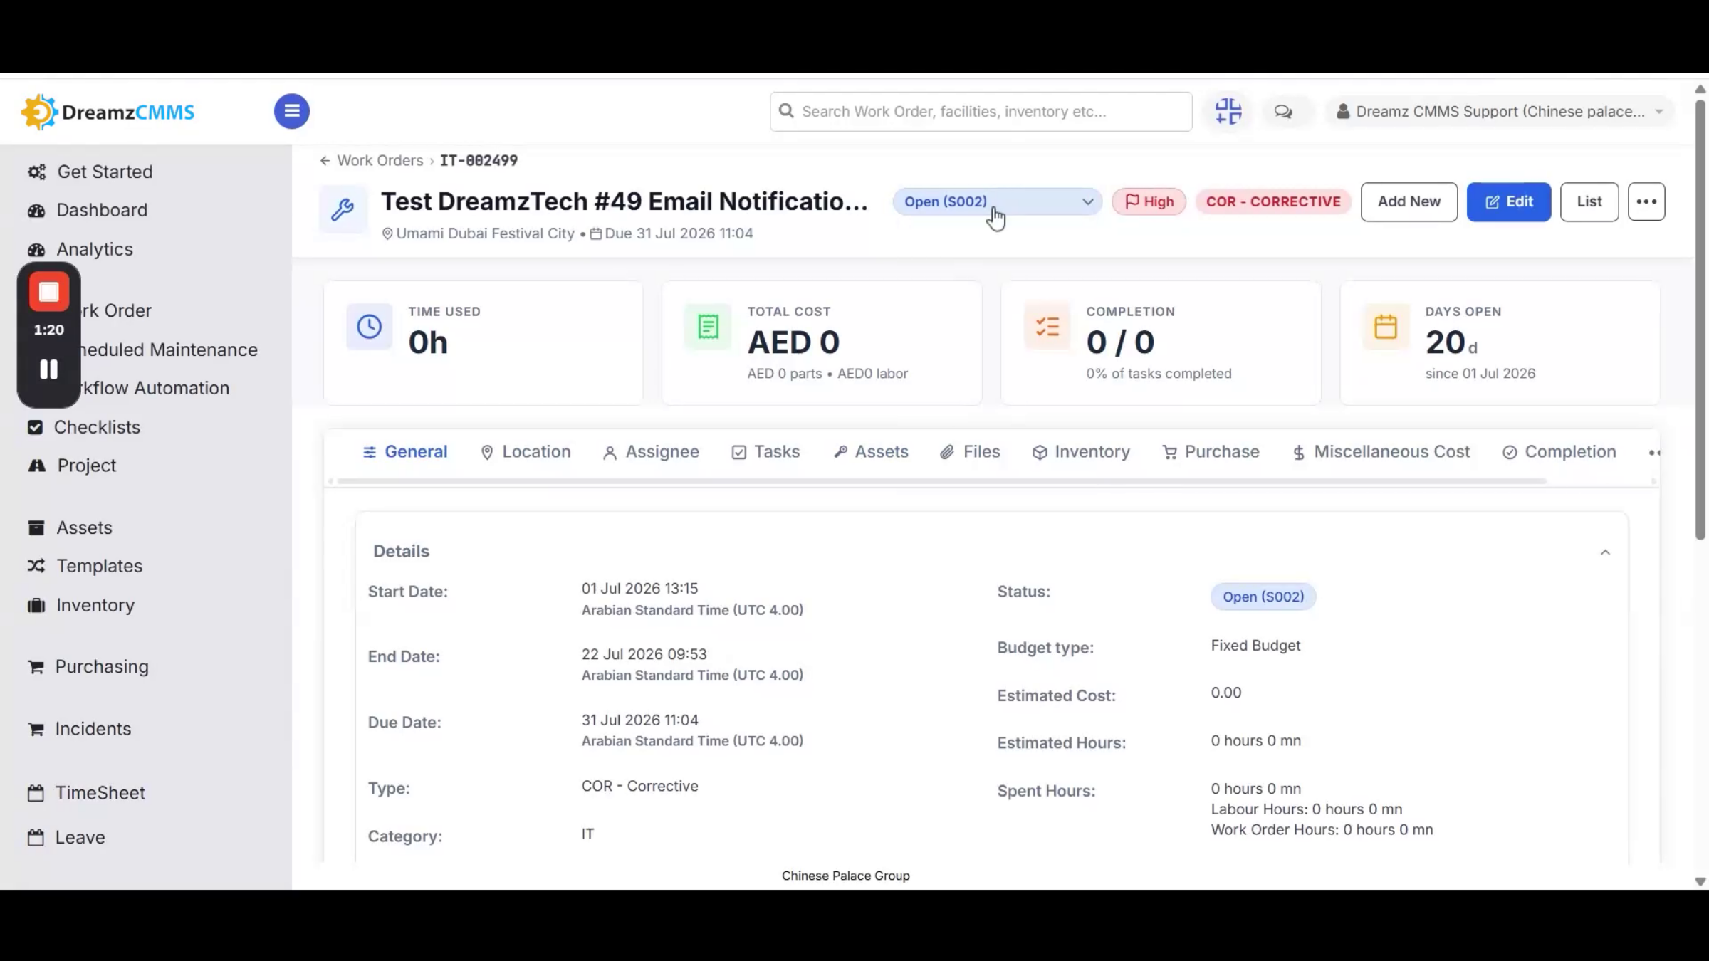1709x961 pixels.
Task: Switch to the Tasks tab
Action: [765, 452]
